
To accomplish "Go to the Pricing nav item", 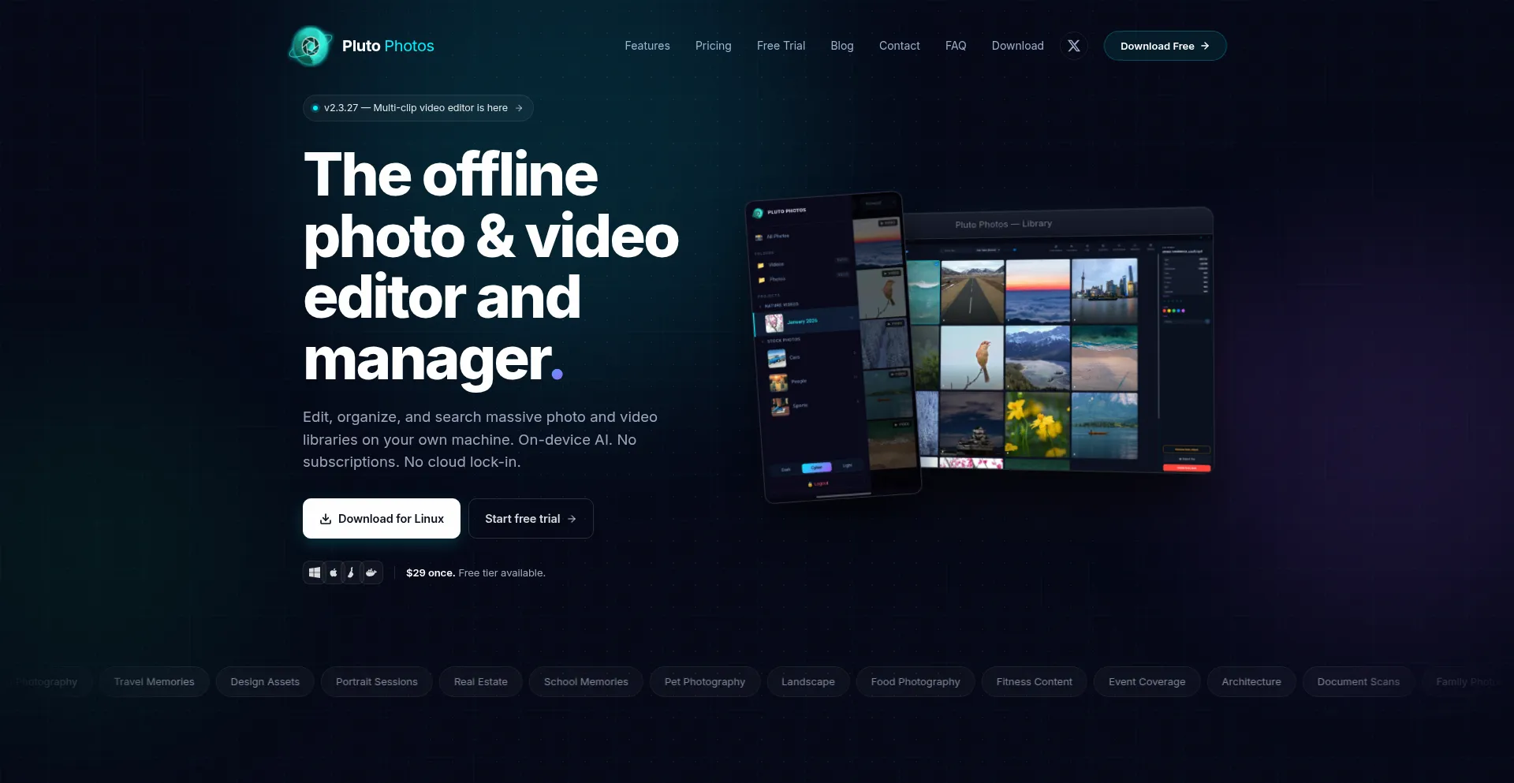I will (714, 46).
